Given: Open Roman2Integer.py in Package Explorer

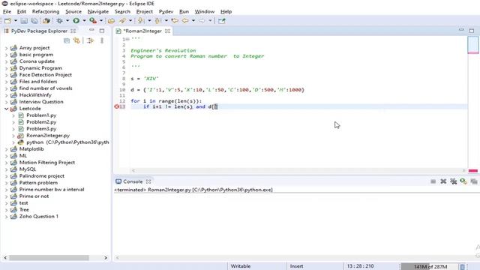Looking at the screenshot, I should click(48, 136).
